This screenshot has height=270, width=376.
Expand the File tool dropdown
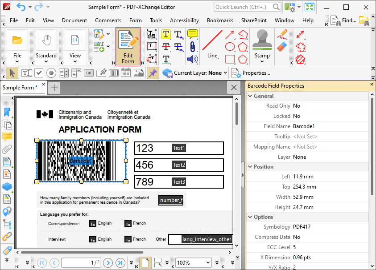[x=17, y=61]
